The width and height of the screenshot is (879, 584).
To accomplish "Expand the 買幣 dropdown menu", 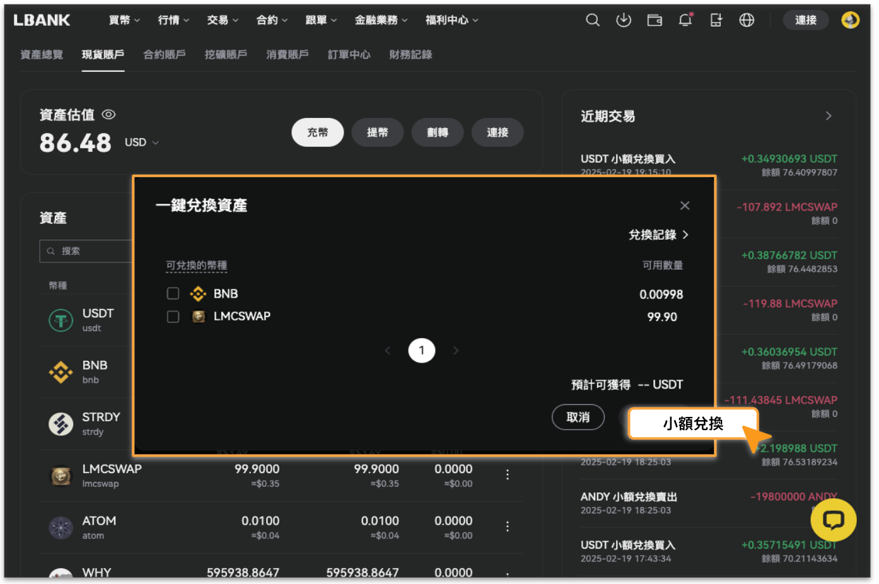I will coord(124,20).
